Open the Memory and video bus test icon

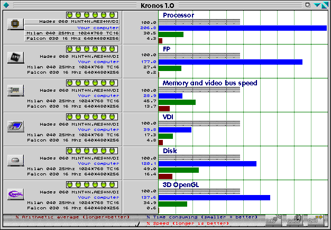pyautogui.click(x=16, y=91)
